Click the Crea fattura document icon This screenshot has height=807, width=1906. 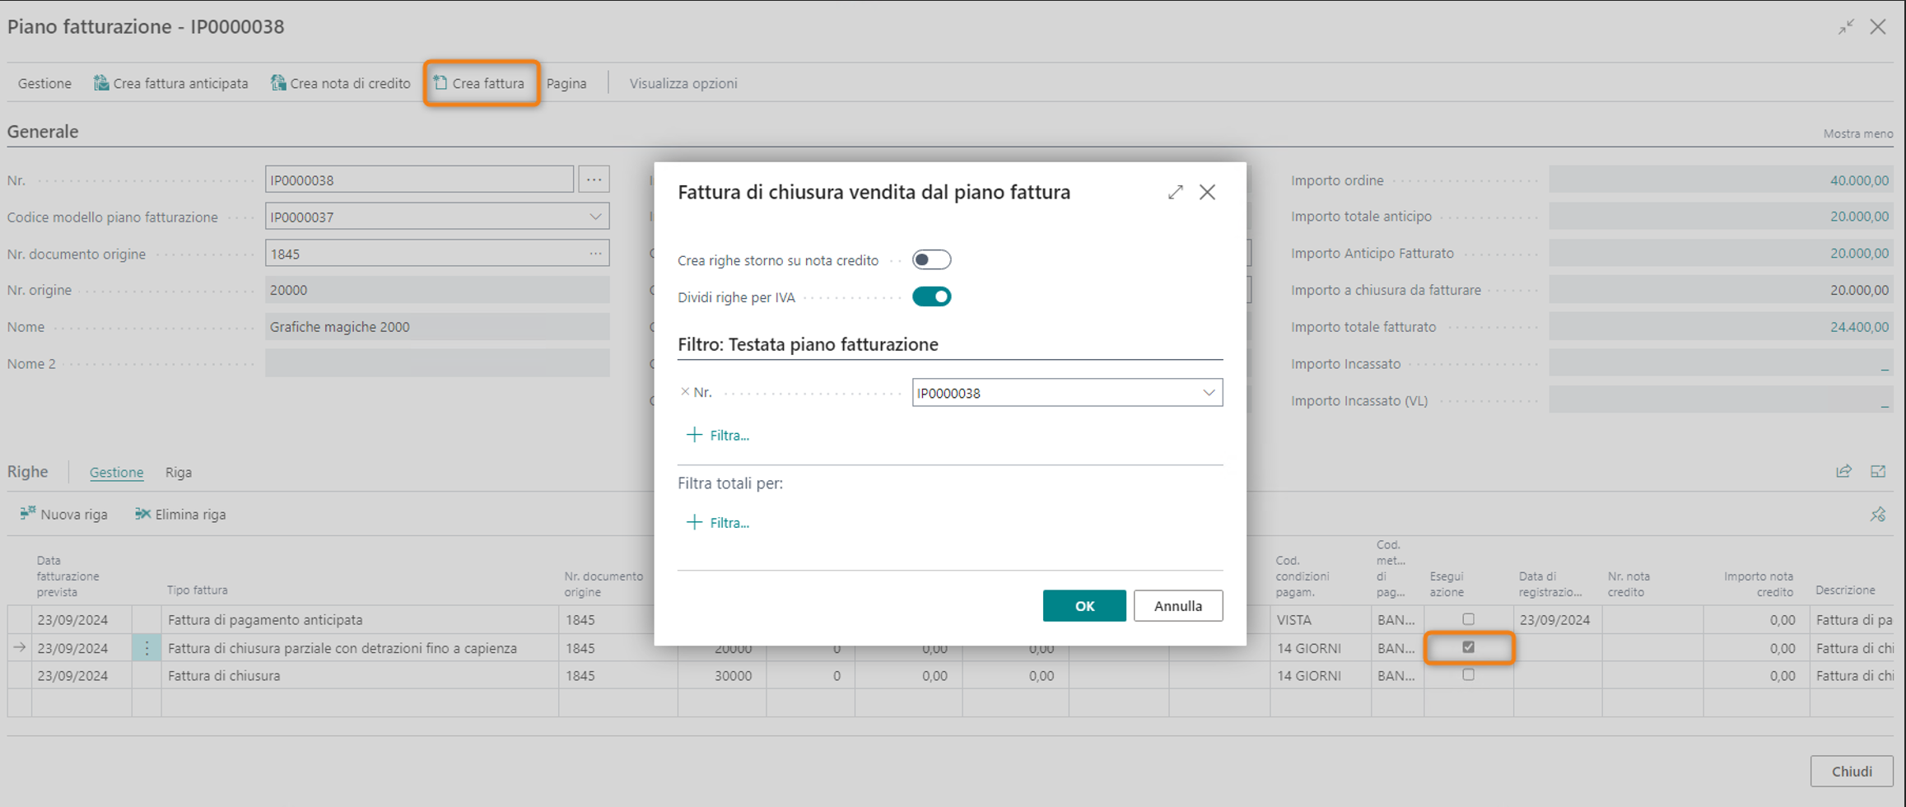click(x=440, y=83)
